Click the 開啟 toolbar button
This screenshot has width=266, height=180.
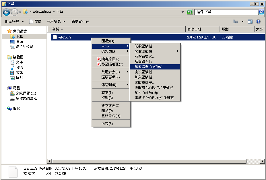click(x=36, y=22)
